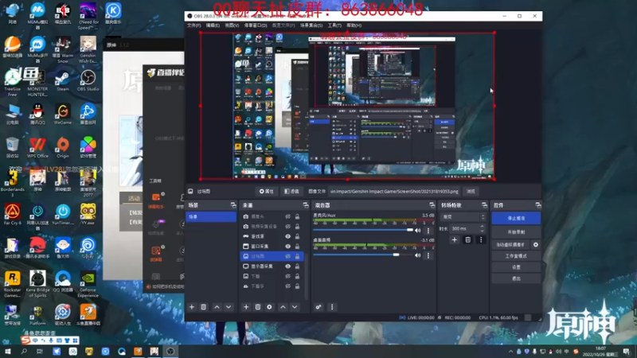This screenshot has width=637, height=358.
Task: Click the start recording button
Action: point(516,232)
